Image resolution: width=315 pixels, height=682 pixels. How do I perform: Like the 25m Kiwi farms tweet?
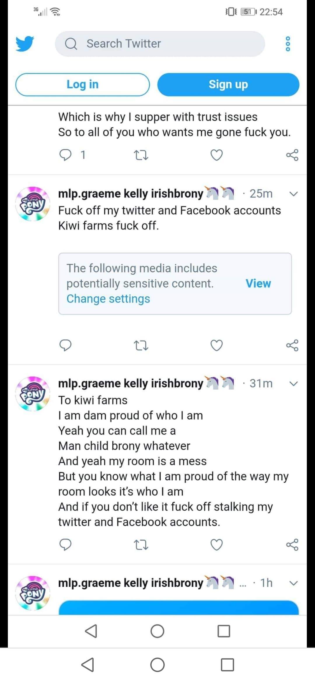click(x=217, y=345)
